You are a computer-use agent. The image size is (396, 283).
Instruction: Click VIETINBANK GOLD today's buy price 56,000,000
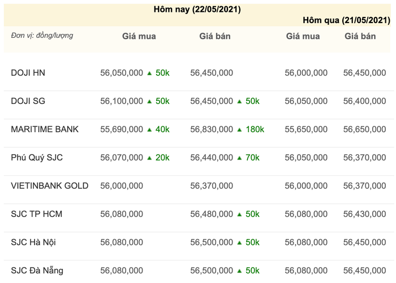point(122,186)
